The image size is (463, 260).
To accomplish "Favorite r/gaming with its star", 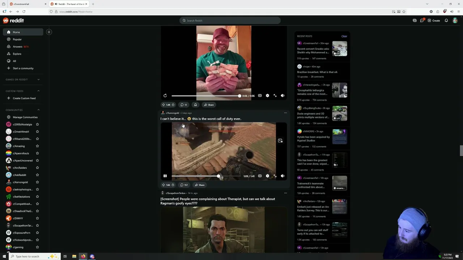I will point(37,247).
